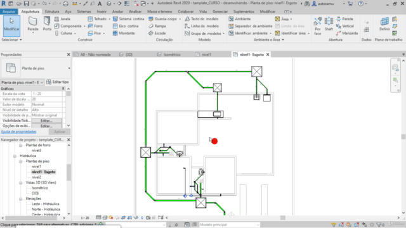406x228 pixels.
Task: Collapse the Plantas de forro node
Action: [21, 145]
